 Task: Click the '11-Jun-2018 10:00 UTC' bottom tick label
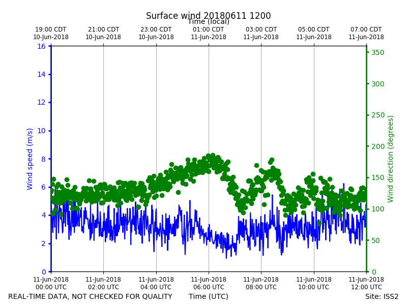pyautogui.click(x=314, y=283)
